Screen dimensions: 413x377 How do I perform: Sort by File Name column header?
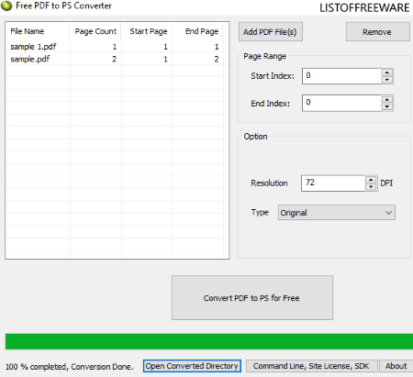pos(38,31)
